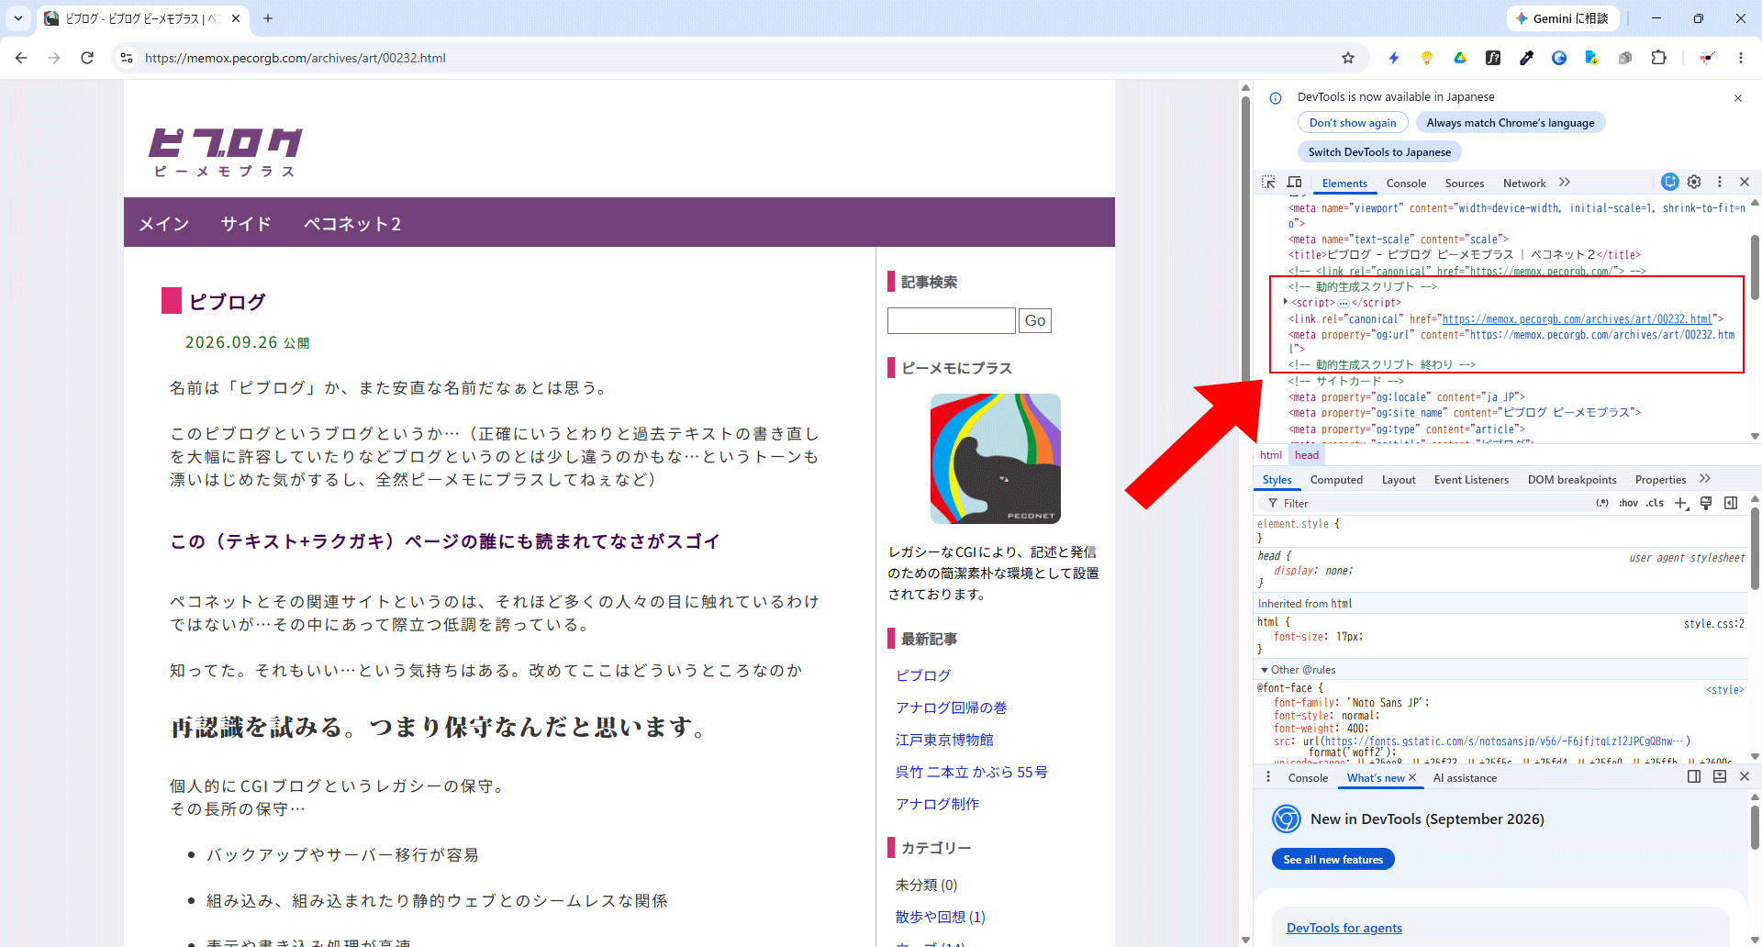Screen dimensions: 1762x947
Task: Click Always match Chrome's language
Action: 1510,123
